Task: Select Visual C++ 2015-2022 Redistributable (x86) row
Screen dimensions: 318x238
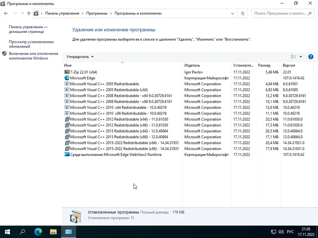Action: pyautogui.click(x=188, y=148)
